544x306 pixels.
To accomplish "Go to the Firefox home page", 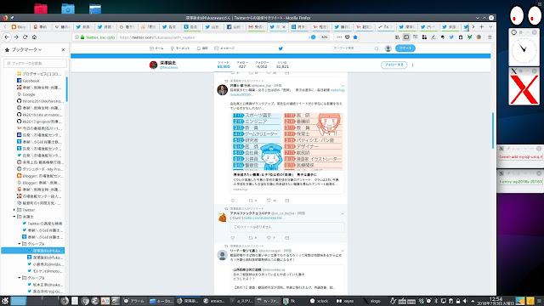I will (x=34, y=37).
